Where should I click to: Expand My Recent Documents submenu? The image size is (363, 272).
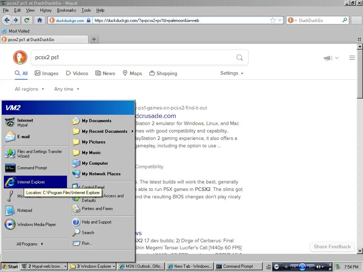click(102, 131)
